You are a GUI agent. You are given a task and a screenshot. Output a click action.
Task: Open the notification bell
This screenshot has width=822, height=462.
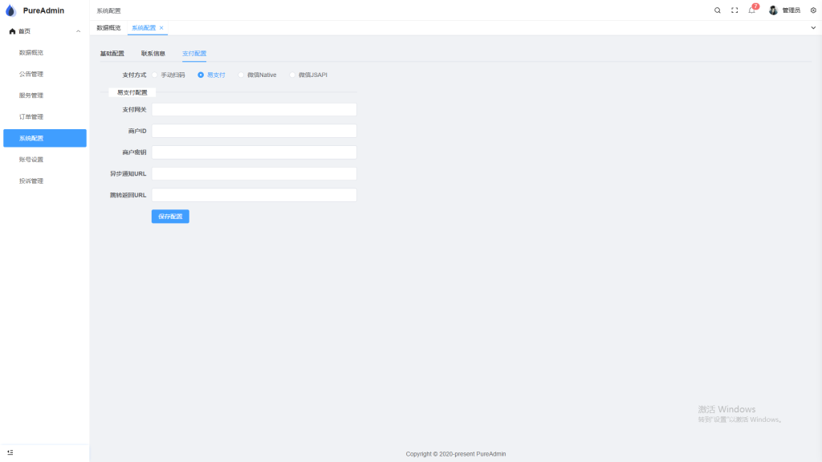[751, 10]
